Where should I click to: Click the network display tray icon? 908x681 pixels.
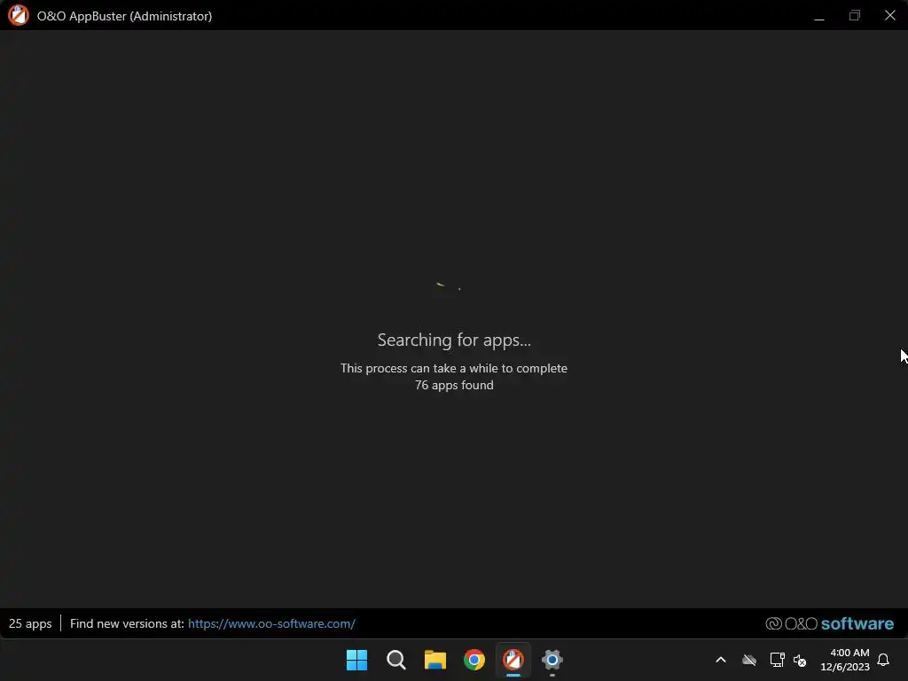click(x=777, y=660)
